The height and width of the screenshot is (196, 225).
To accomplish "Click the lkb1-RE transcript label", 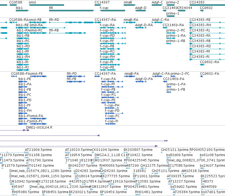I will [22, 25].
